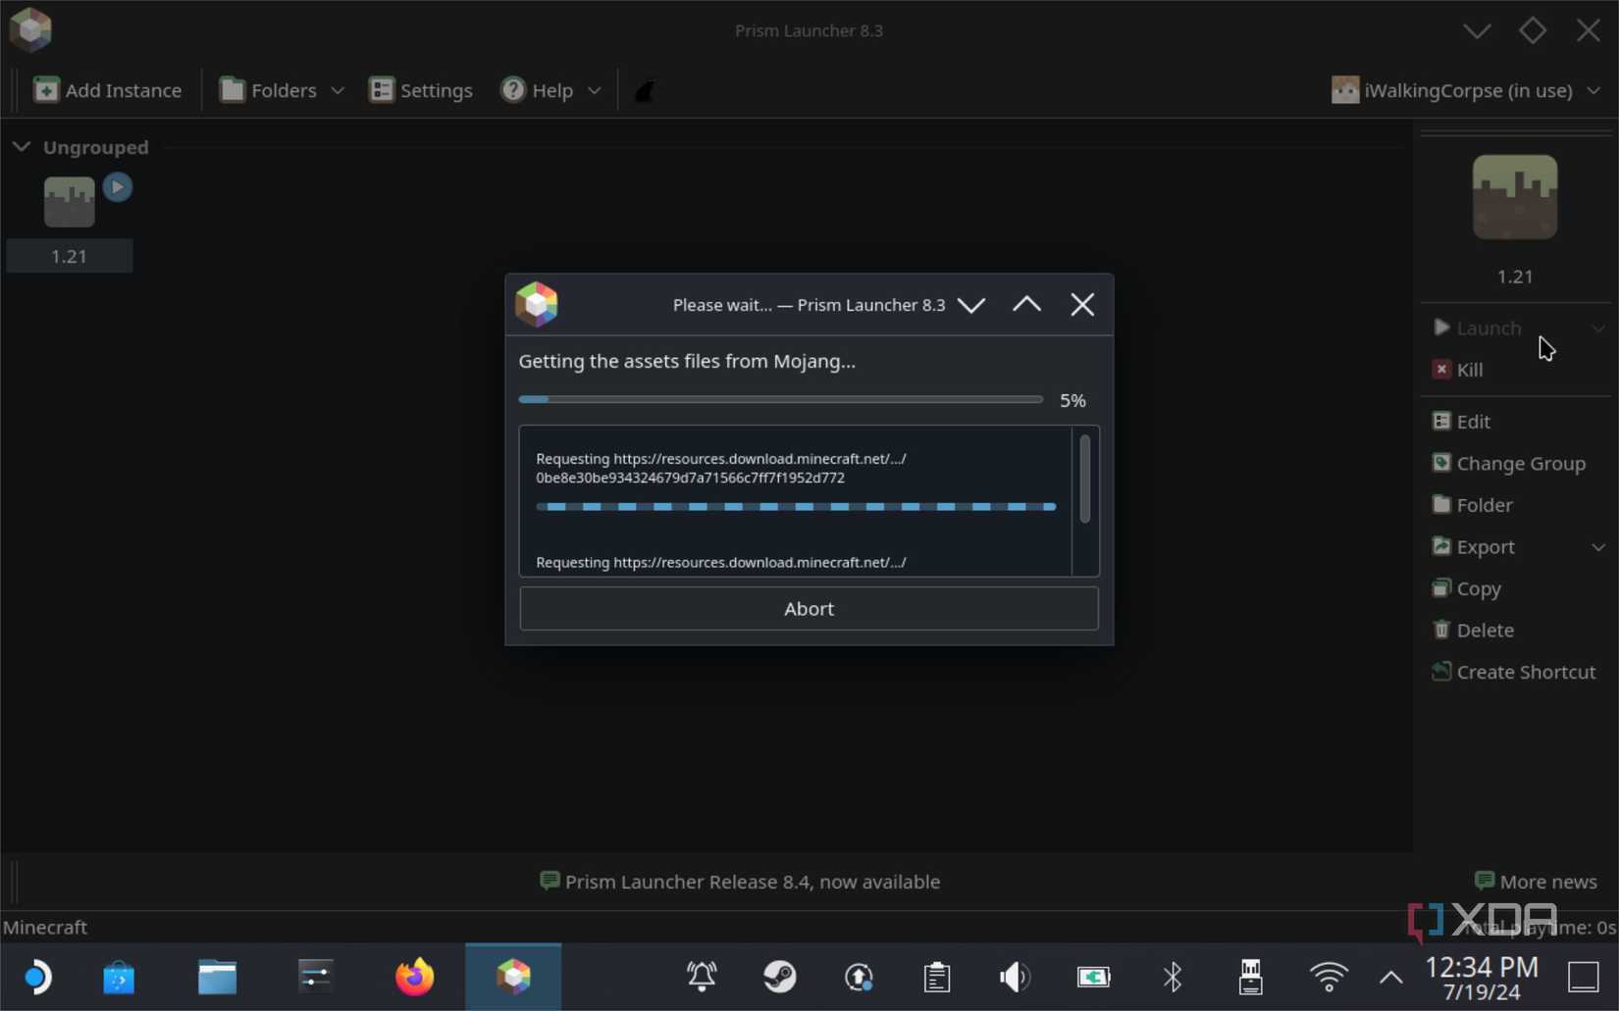
Task: Open the instance Folder
Action: point(1473,505)
